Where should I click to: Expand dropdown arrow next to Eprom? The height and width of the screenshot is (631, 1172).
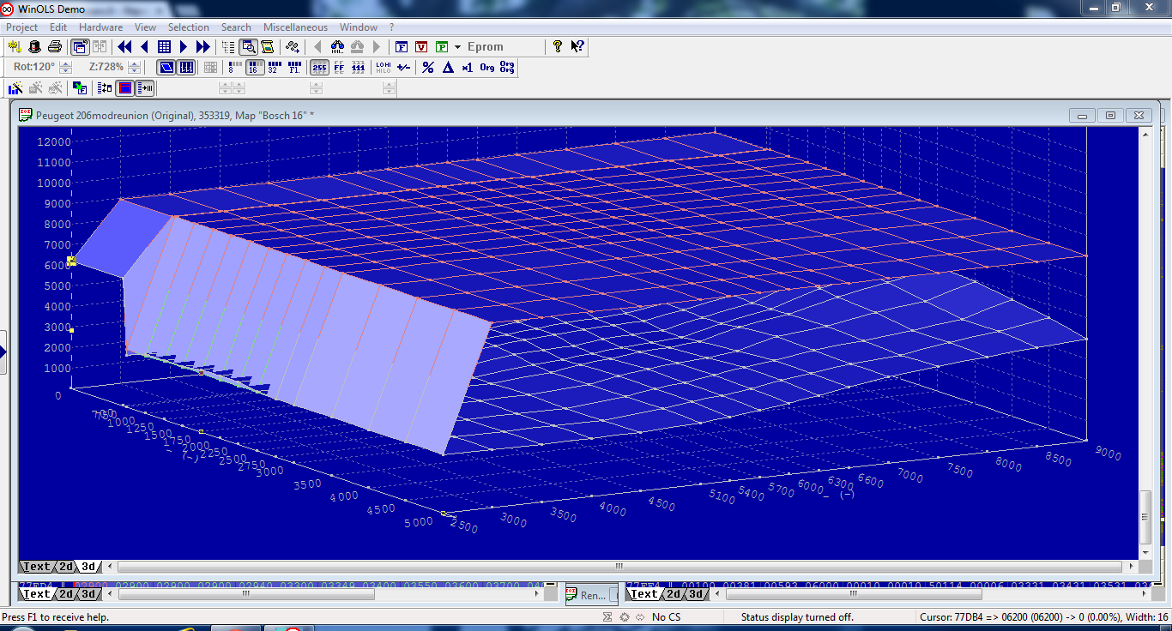458,47
